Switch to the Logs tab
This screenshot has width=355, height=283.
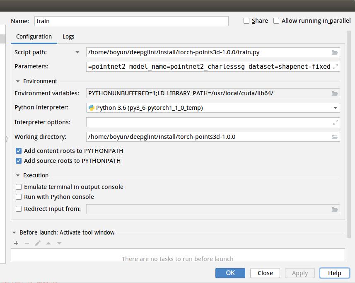[68, 36]
